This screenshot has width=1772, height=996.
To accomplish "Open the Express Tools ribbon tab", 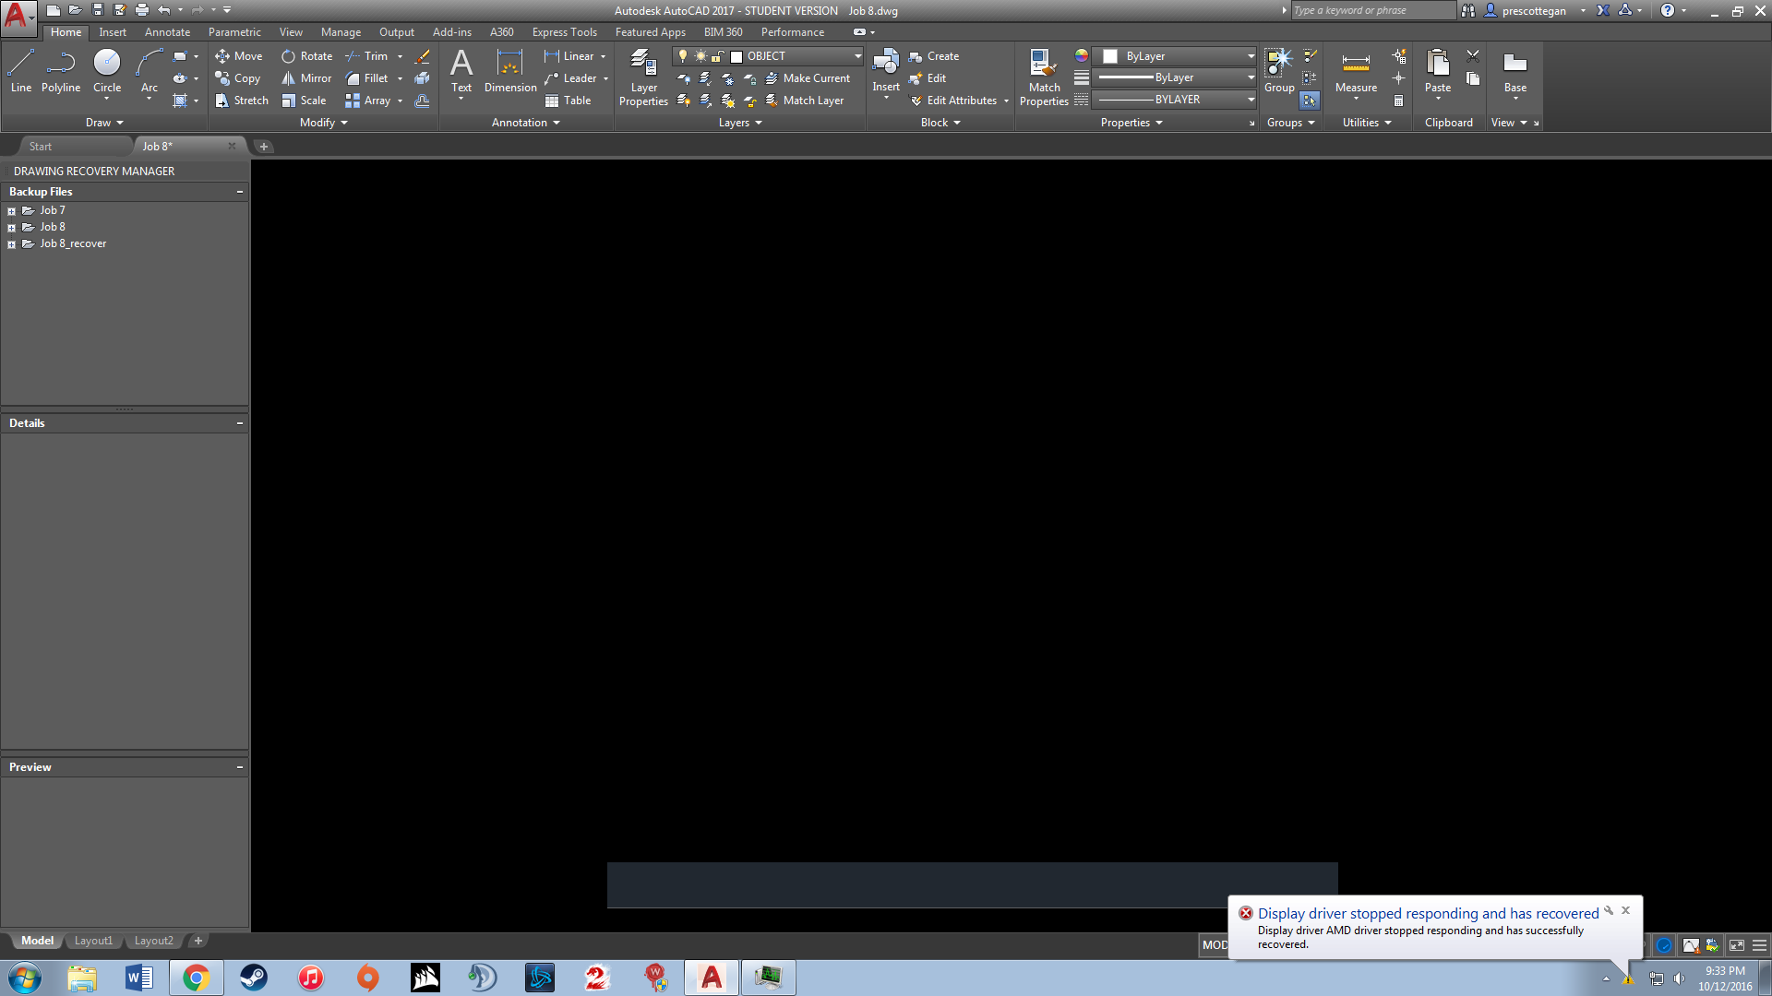I will 565,32.
